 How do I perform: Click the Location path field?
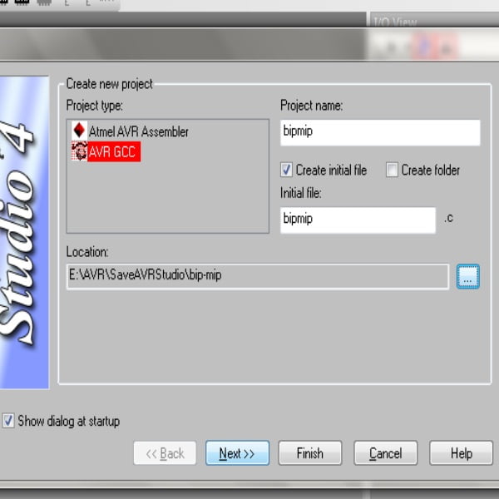[258, 276]
